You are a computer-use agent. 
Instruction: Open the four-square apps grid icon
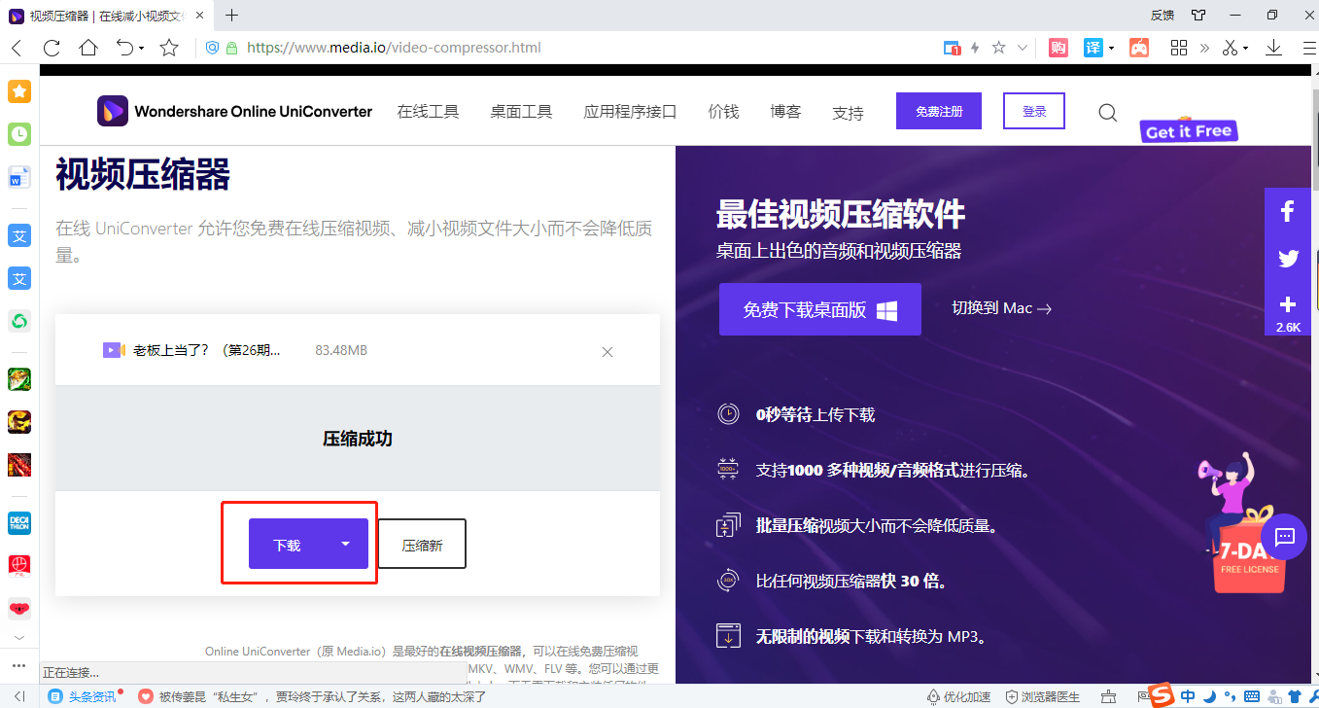tap(1179, 48)
